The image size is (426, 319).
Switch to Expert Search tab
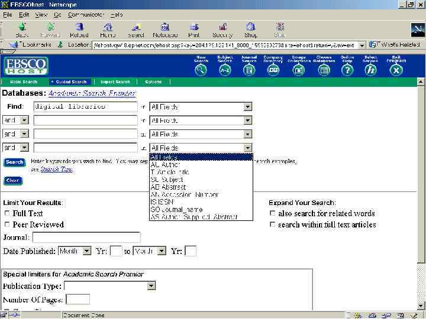[x=115, y=82]
